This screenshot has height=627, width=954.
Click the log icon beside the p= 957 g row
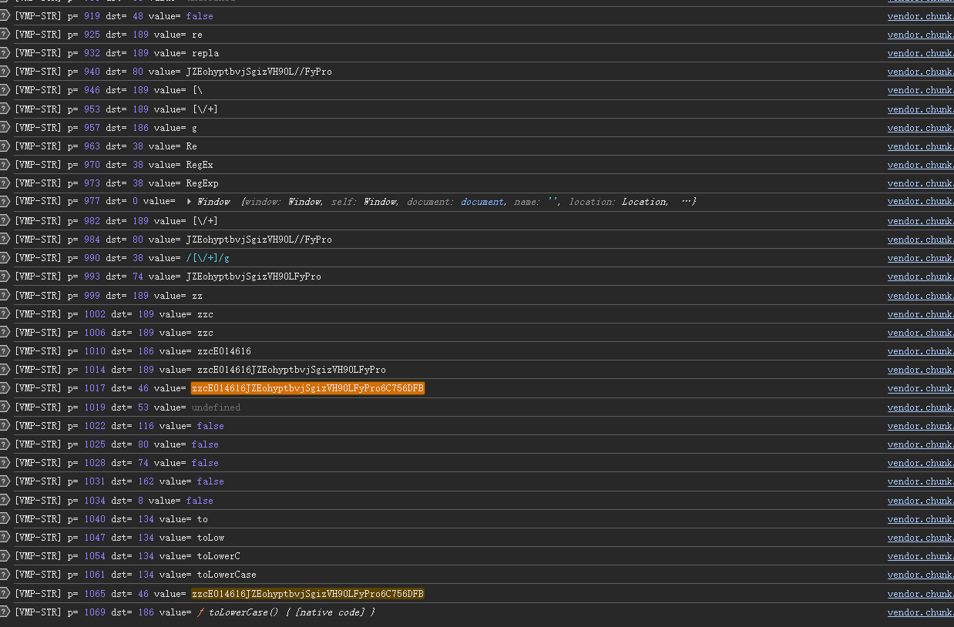(5, 128)
